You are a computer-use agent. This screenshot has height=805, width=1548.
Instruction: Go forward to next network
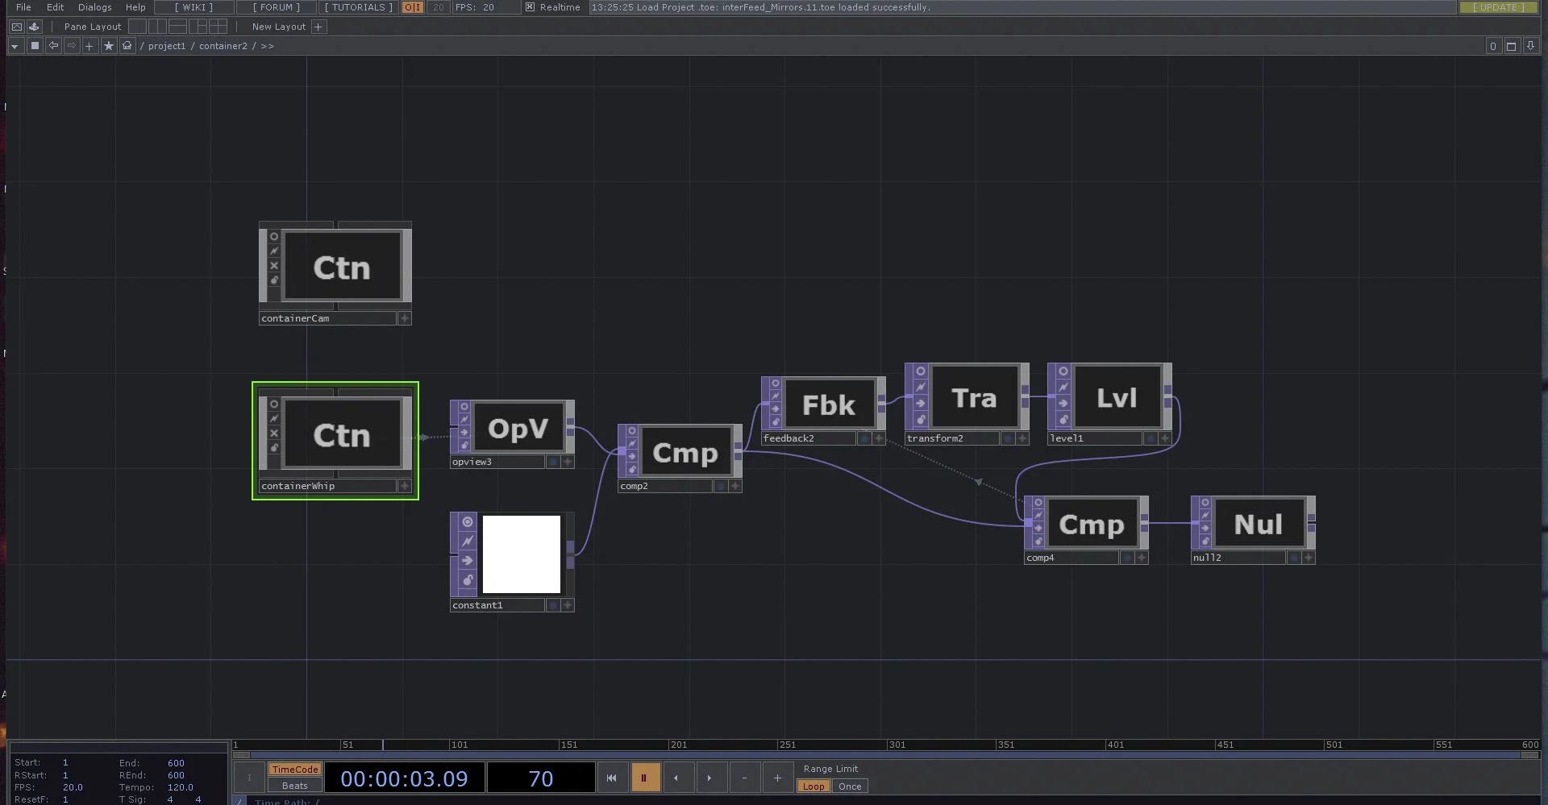click(x=72, y=46)
